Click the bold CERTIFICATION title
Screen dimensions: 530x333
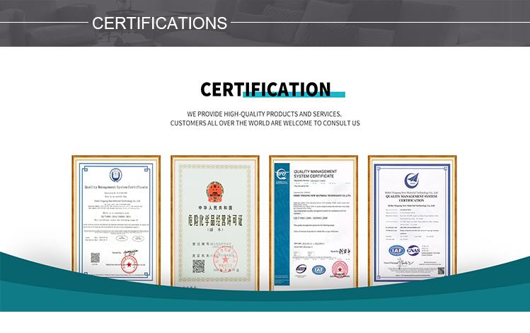coord(265,89)
